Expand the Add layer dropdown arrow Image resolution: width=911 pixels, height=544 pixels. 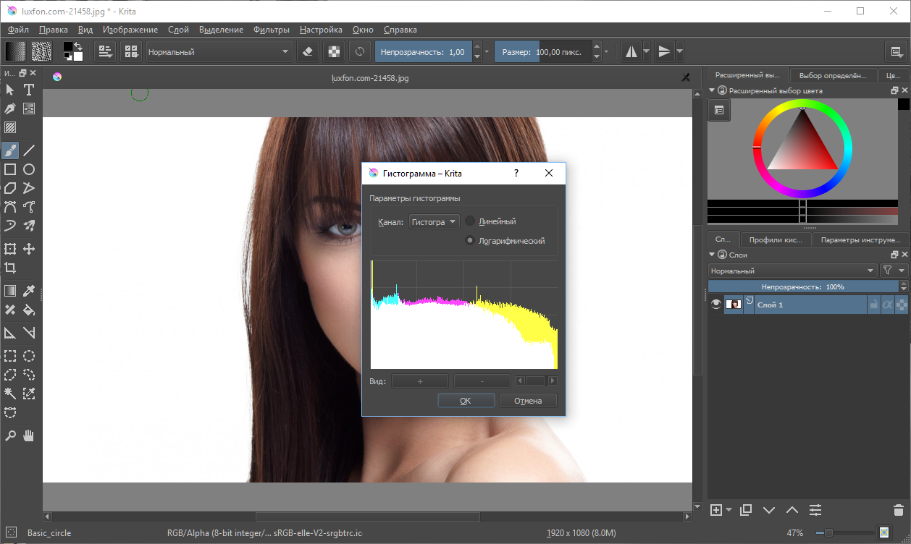tap(729, 510)
